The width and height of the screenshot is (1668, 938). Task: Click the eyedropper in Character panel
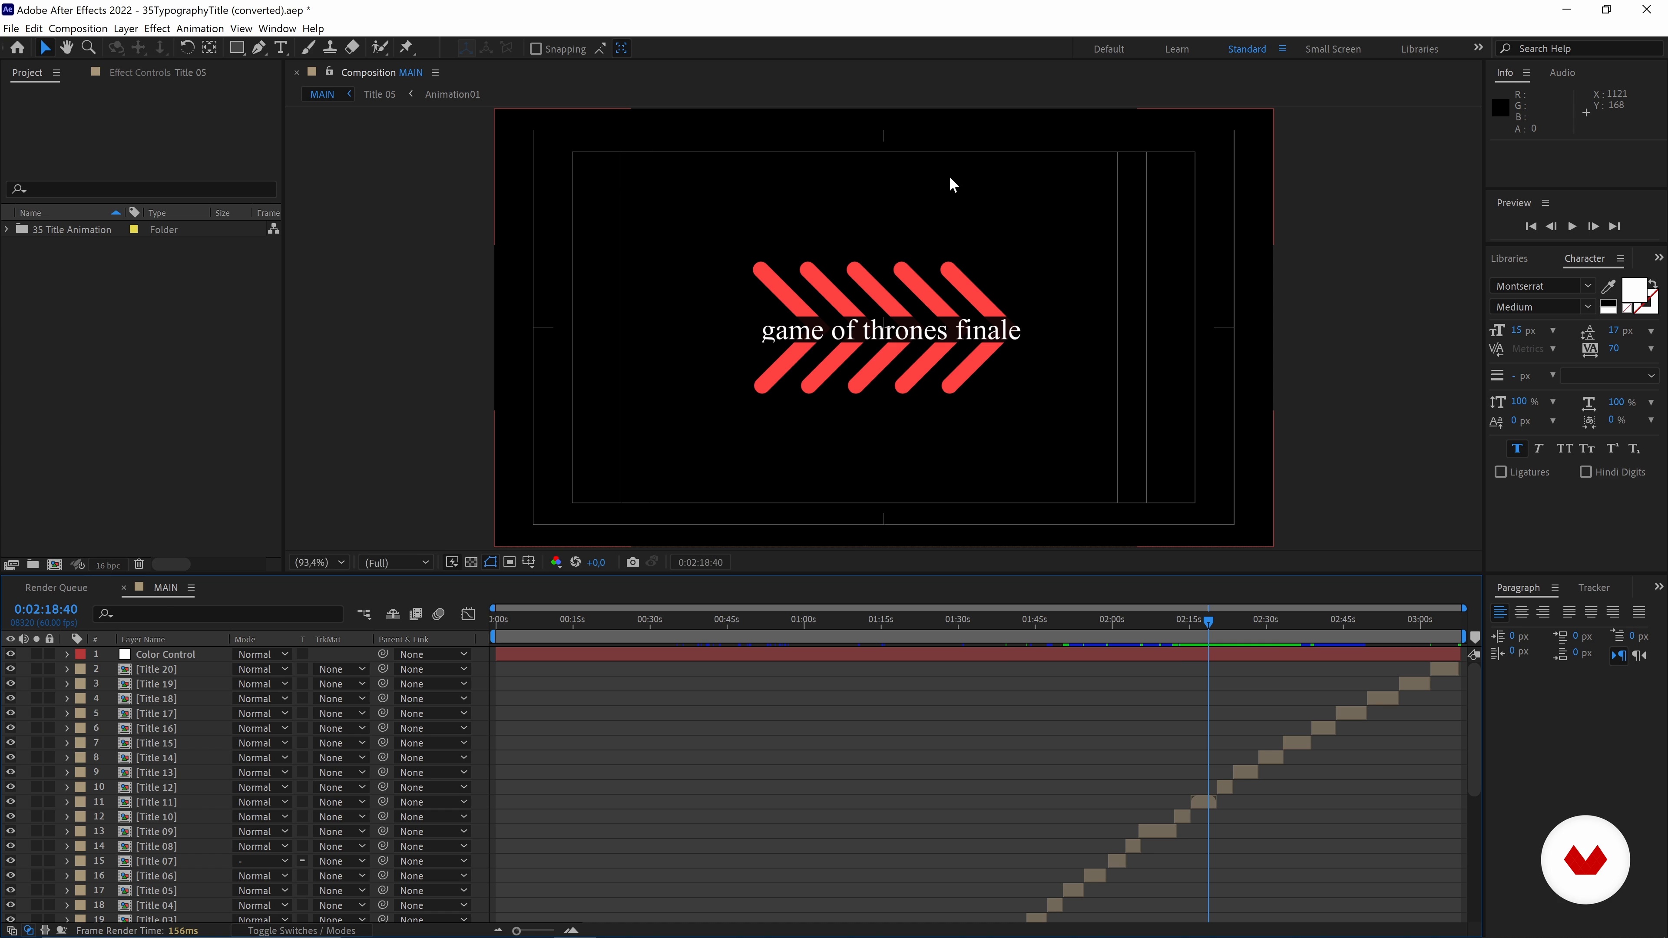[x=1608, y=286]
